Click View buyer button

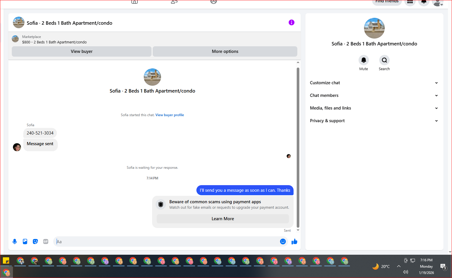tap(82, 51)
